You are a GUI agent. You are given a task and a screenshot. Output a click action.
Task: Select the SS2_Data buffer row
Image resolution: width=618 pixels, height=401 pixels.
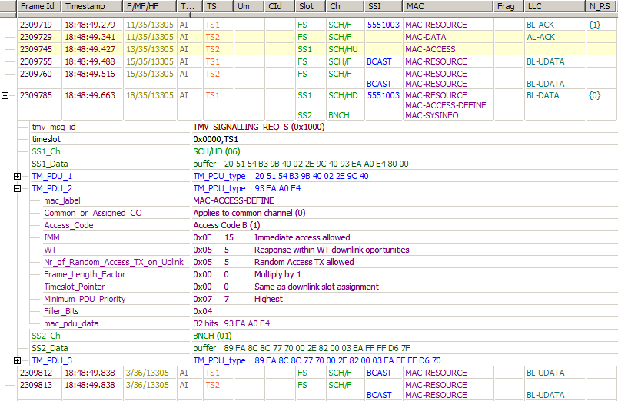[x=52, y=348]
